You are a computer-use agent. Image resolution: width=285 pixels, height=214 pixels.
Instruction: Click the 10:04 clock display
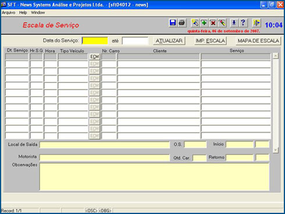point(273,25)
